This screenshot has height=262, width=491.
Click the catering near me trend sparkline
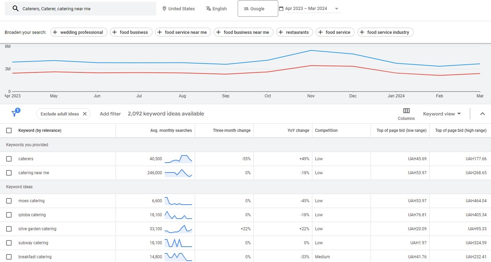178,173
